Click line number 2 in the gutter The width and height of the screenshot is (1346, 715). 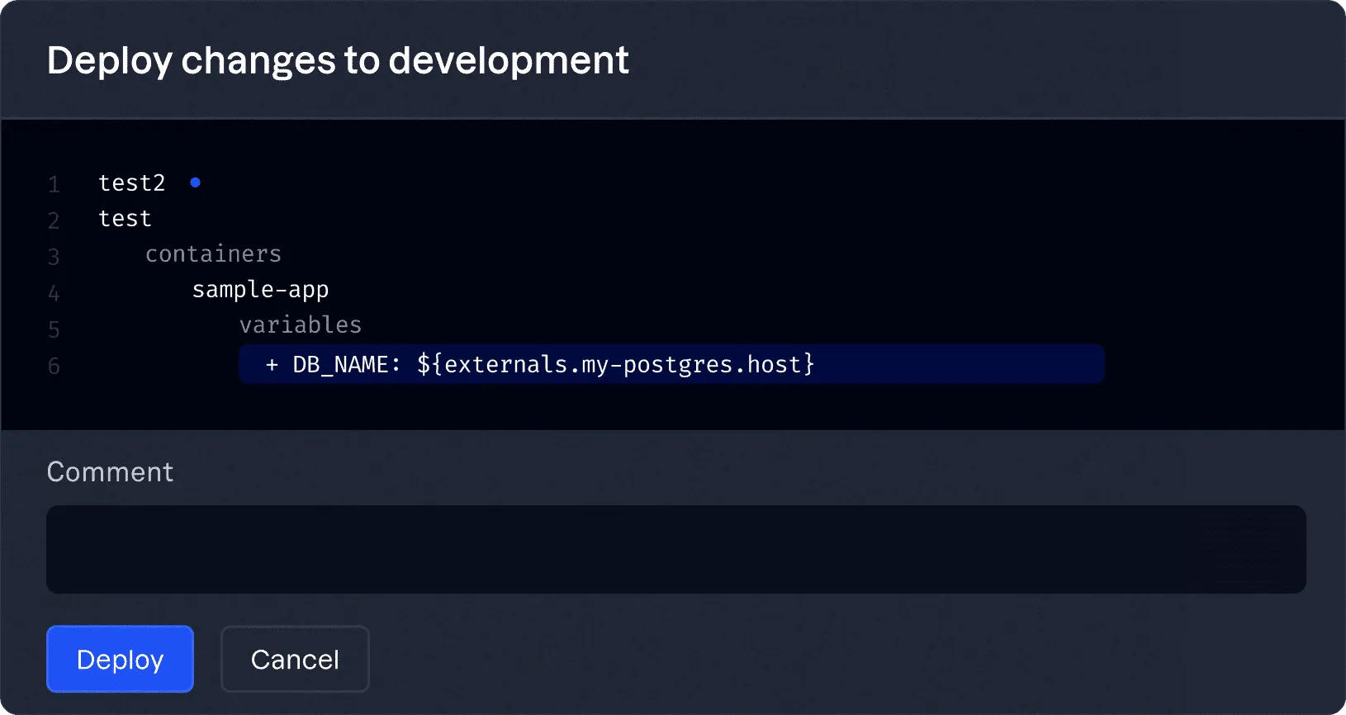[54, 220]
